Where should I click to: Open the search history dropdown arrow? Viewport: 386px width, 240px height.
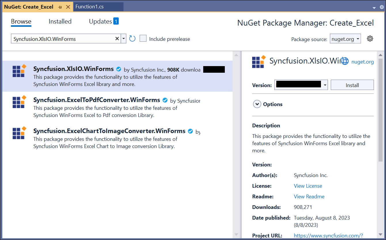[x=123, y=39]
